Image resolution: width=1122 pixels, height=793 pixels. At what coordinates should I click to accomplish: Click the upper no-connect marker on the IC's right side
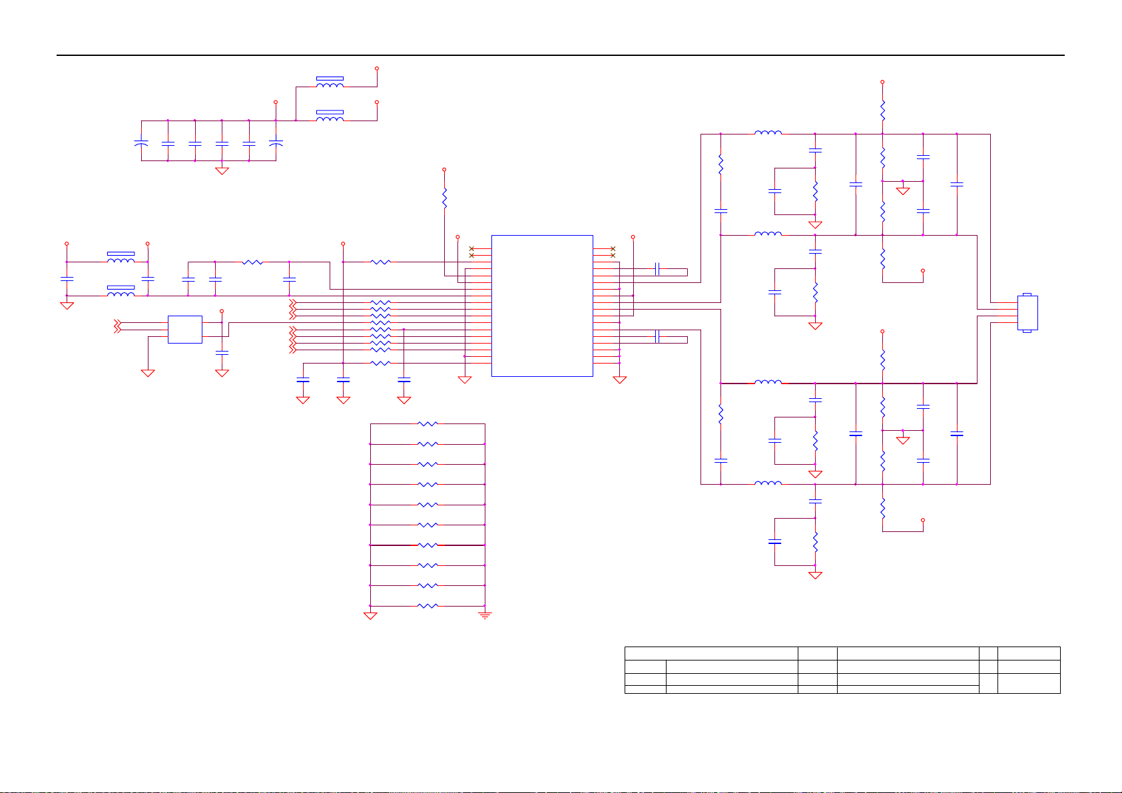(613, 248)
